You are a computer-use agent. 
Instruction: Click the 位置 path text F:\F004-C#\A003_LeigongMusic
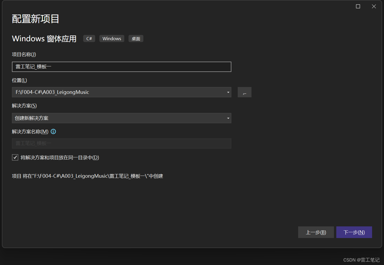click(x=52, y=92)
